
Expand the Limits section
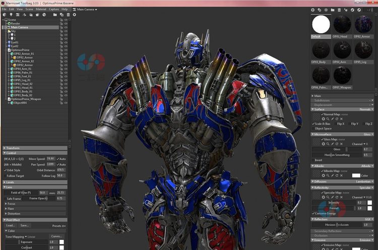(35, 182)
